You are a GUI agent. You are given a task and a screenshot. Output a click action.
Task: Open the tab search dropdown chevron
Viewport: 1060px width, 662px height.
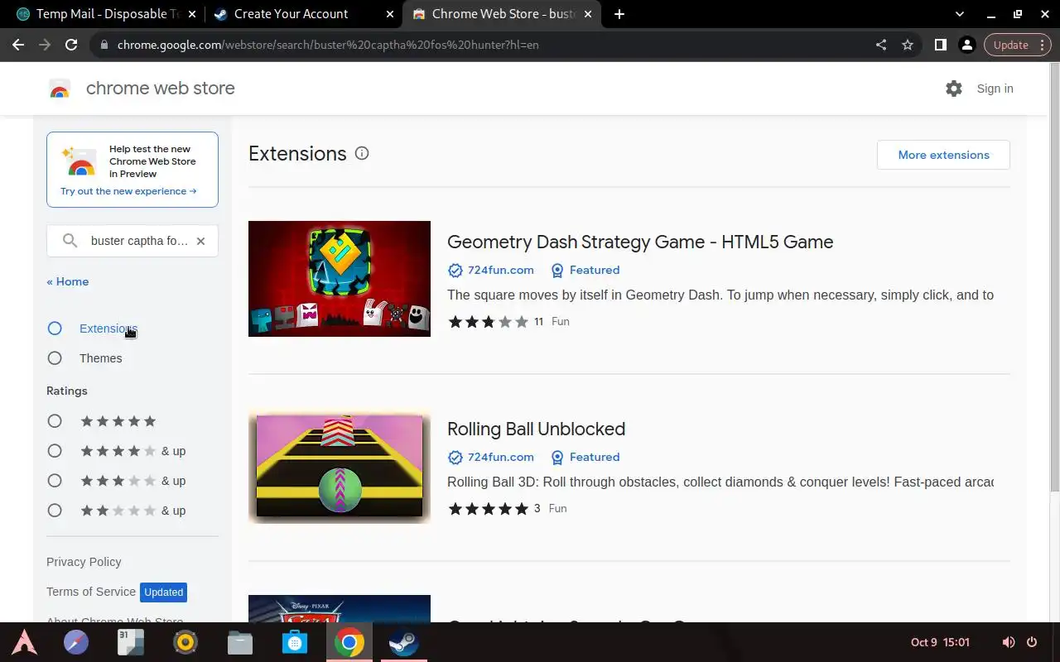960,14
